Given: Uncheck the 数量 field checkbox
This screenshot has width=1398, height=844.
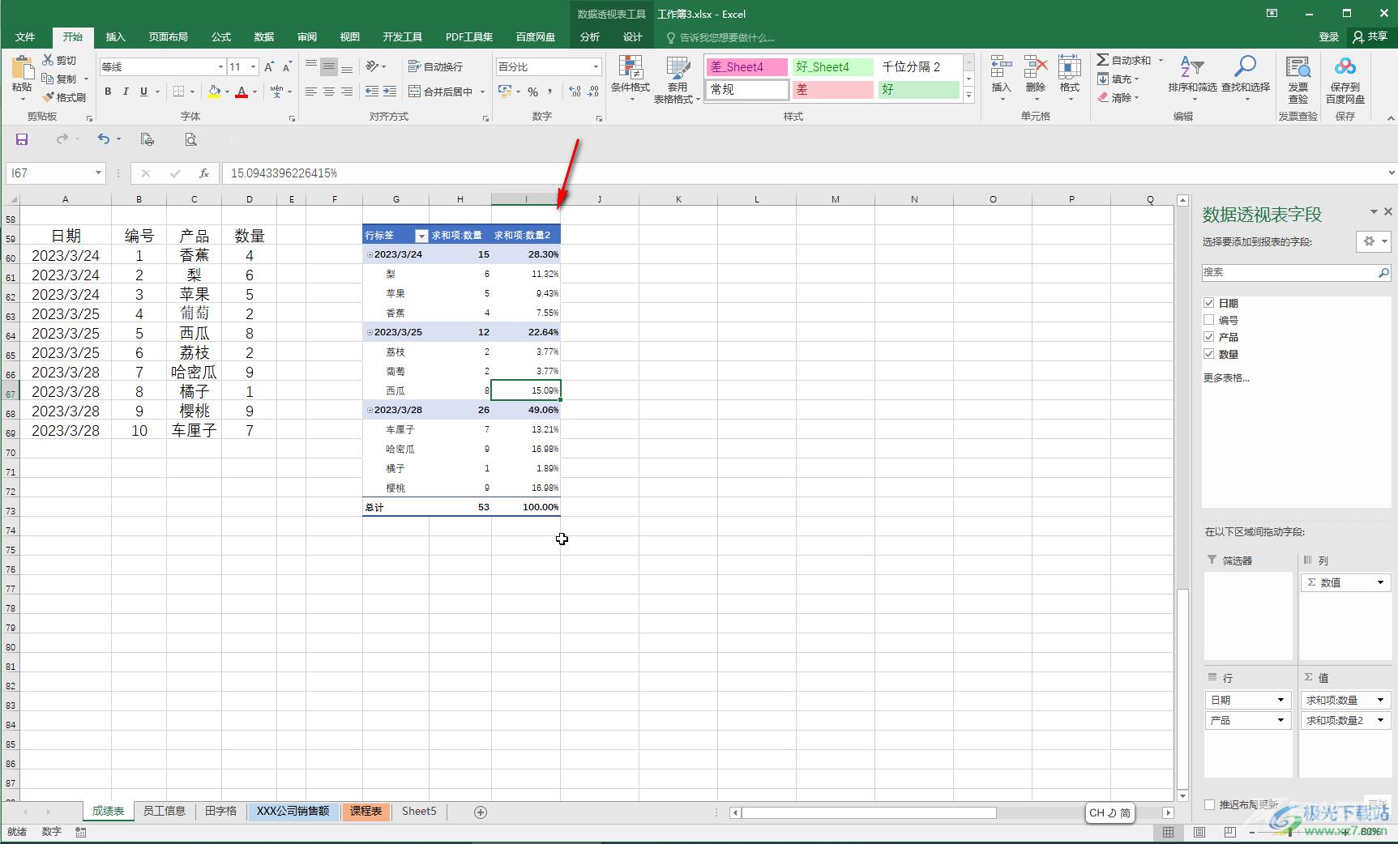Looking at the screenshot, I should (x=1209, y=354).
